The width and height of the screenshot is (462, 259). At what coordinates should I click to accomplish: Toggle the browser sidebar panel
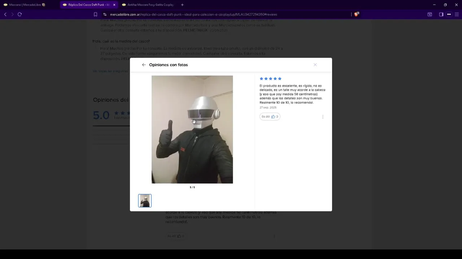pos(441,14)
